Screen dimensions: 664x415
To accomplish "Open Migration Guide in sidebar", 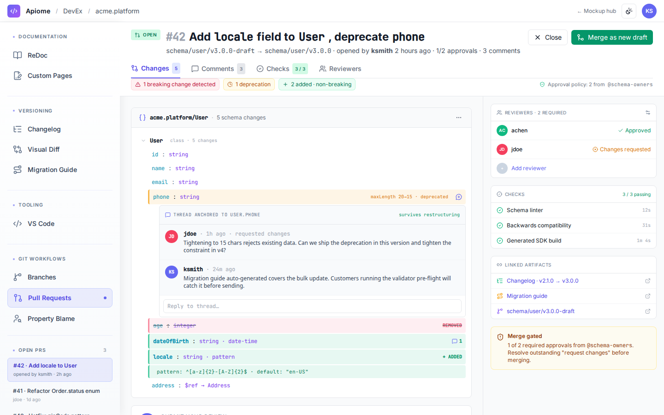I will tap(60, 170).
